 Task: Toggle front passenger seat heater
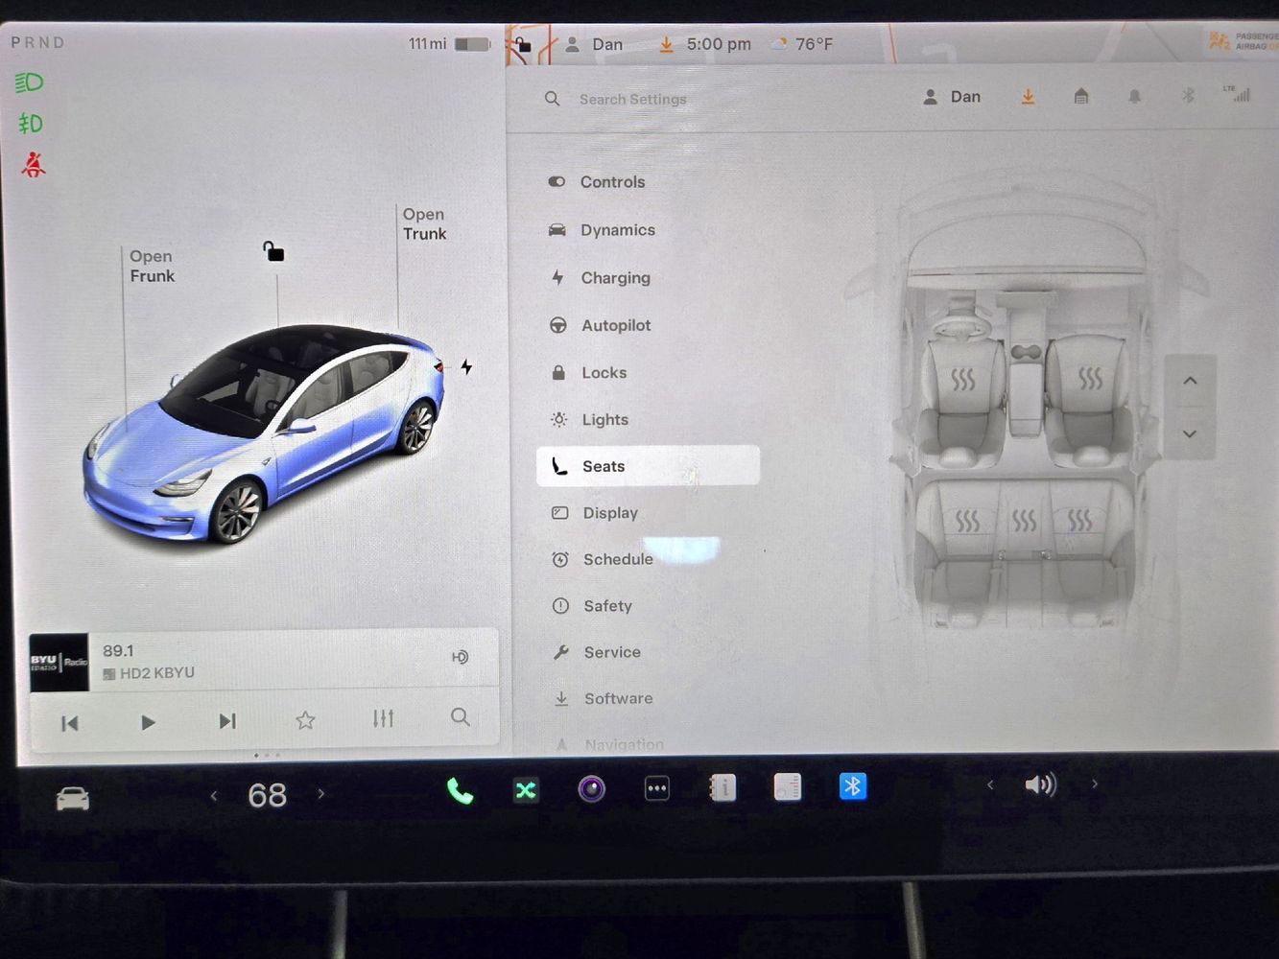1090,377
